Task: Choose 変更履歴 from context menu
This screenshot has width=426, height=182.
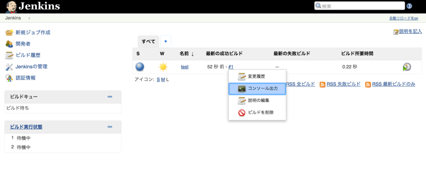Action: [257, 77]
